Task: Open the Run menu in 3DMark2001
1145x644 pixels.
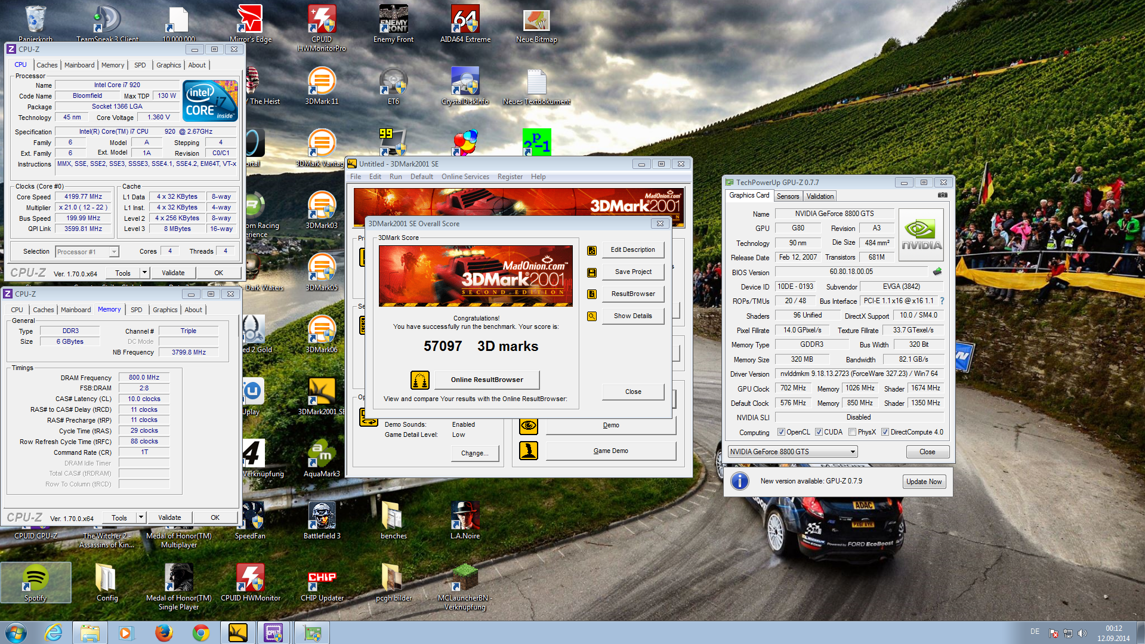Action: [396, 177]
